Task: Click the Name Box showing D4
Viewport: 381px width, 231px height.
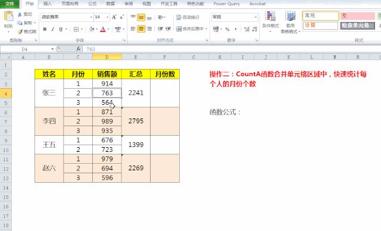Action: click(25, 49)
